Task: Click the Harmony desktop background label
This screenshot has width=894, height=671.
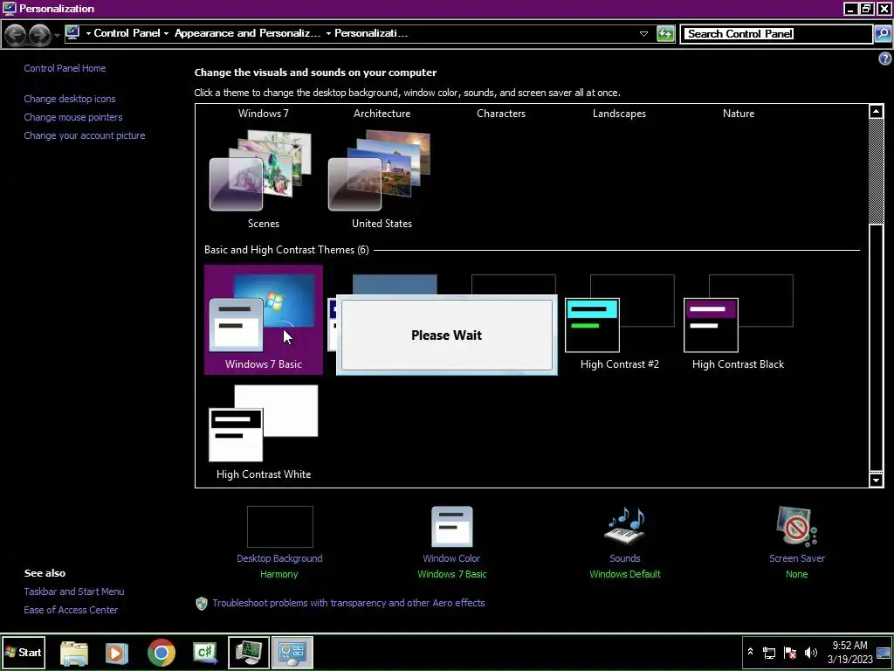Action: [x=279, y=574]
